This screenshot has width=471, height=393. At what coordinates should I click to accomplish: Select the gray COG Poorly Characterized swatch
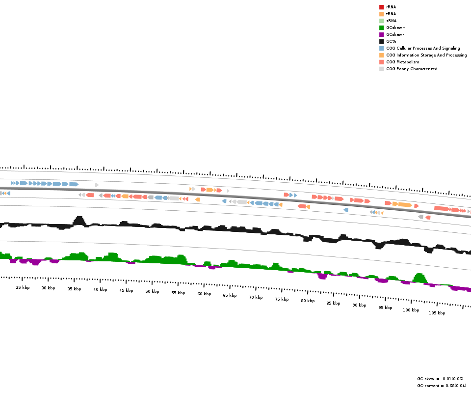(x=381, y=69)
